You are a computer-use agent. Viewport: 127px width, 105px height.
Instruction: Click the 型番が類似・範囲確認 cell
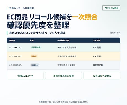pos(67,56)
